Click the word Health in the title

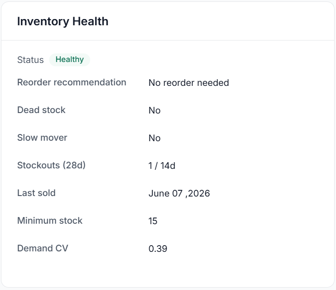90,21
